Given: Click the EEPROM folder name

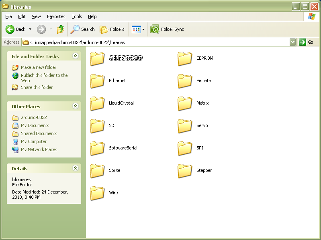Looking at the screenshot, I should pos(205,58).
